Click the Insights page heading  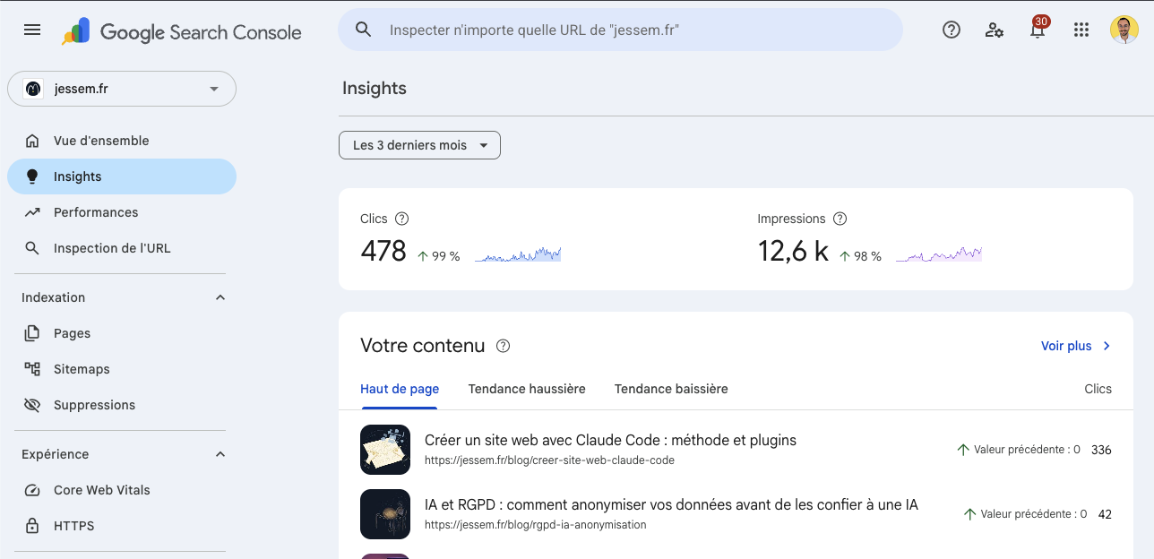tap(375, 88)
